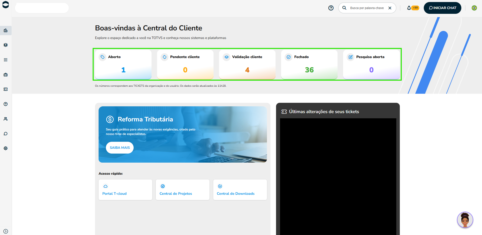
Task: Open Central de Downloads quick access
Action: (240, 190)
